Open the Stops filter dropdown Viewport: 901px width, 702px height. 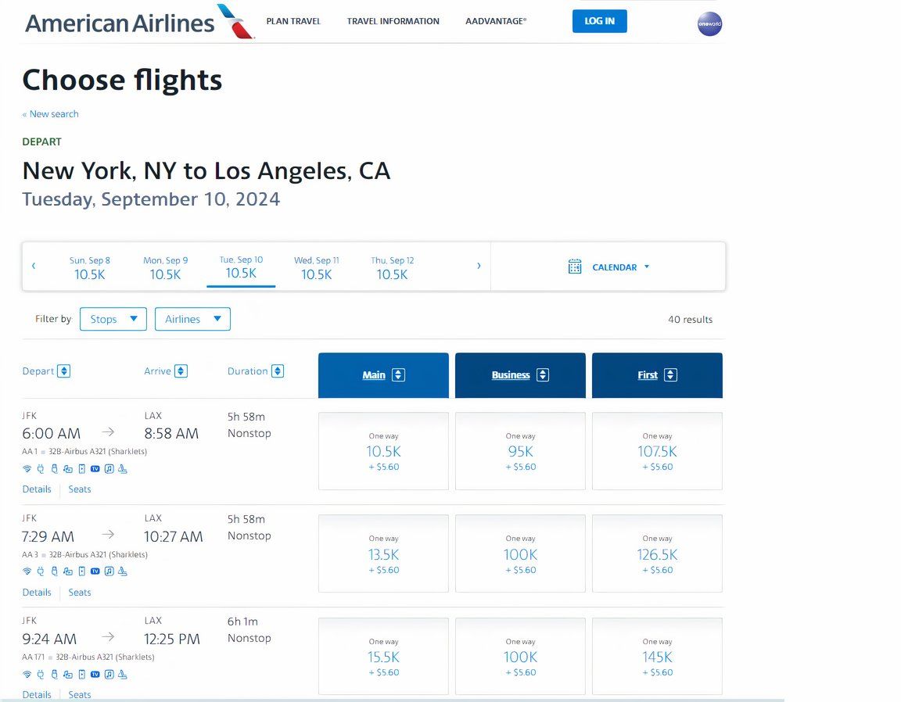pyautogui.click(x=113, y=319)
